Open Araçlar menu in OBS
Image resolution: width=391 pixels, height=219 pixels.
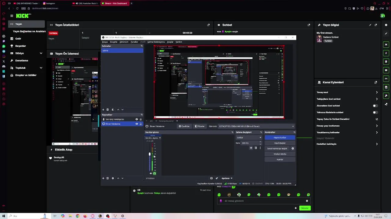pyautogui.click(x=170, y=42)
